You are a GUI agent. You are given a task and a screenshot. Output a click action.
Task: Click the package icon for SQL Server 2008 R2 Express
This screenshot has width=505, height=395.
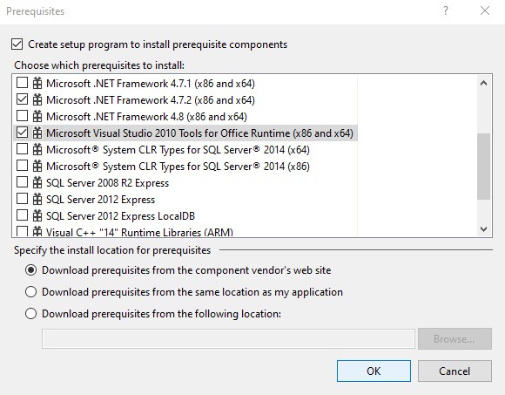point(37,182)
